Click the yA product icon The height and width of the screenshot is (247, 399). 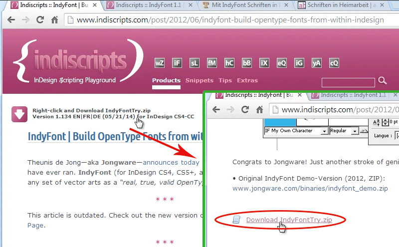(316, 63)
